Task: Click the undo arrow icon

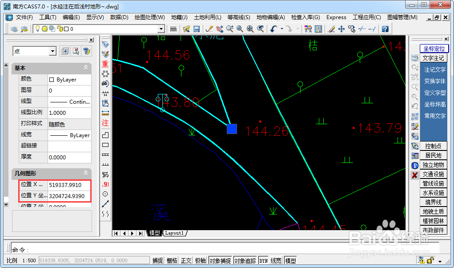Action: (273, 29)
